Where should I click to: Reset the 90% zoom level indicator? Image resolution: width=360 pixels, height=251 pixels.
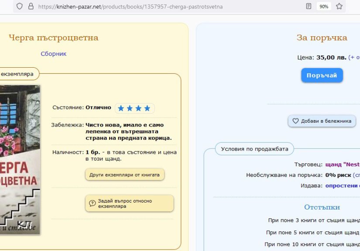323,7
